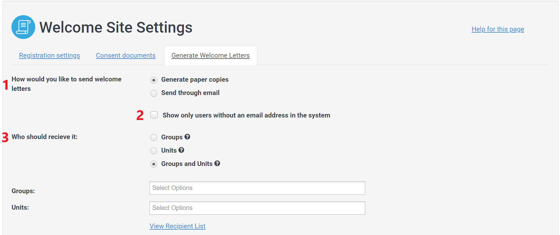Viewport: 560px width, 235px height.
Task: Check Show only users without an email address
Action: [154, 115]
